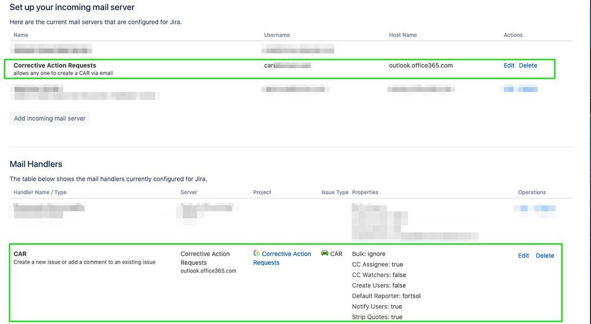Click 'Set up your incoming mail server' heading
Image resolution: width=591 pixels, height=324 pixels.
click(x=72, y=7)
